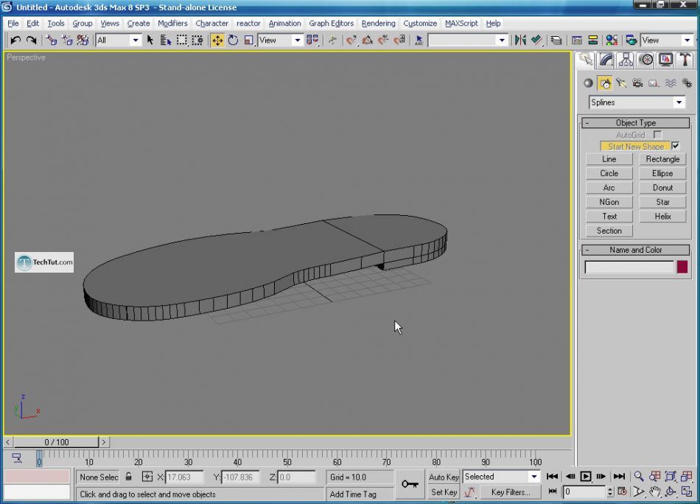Screen dimensions: 700x504
Task: Select the Geometry category icon
Action: click(588, 83)
